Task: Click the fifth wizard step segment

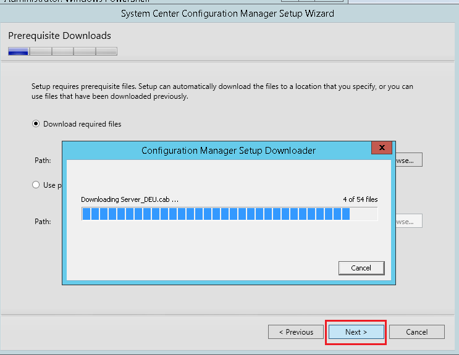Action: click(106, 51)
